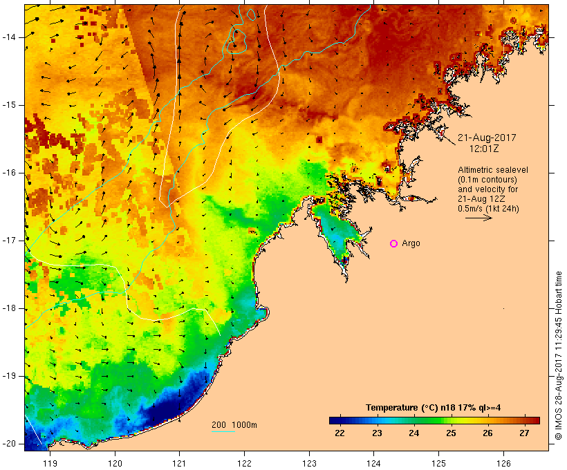Click the magenta Argo float circle marker
Image resolution: width=567 pixels, height=470 pixels.
[394, 244]
